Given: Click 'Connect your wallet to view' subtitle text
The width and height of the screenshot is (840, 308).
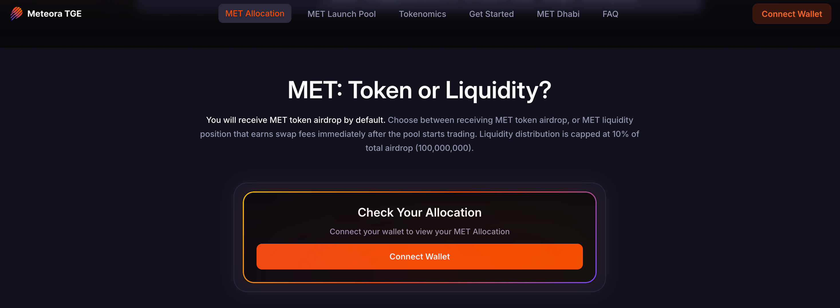Looking at the screenshot, I should pyautogui.click(x=419, y=231).
